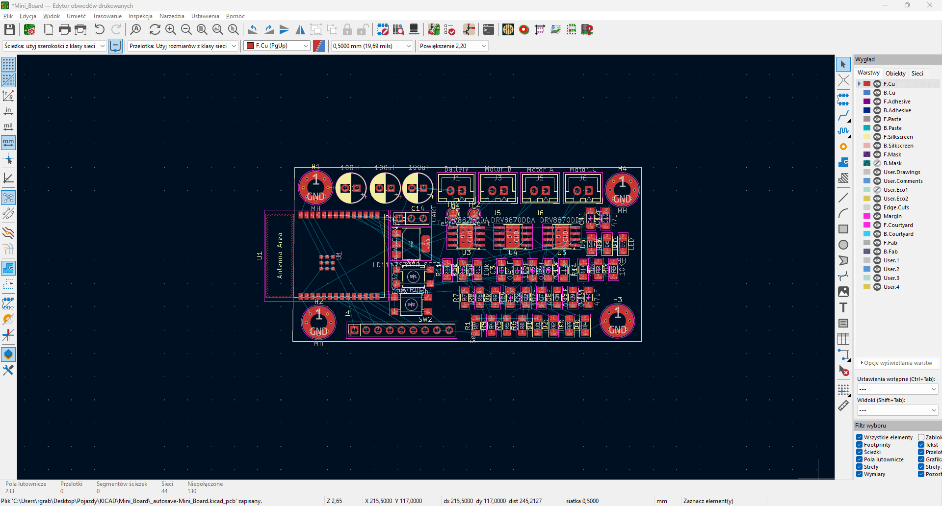The height and width of the screenshot is (506, 942).
Task: Click the Save board icon
Action: pyautogui.click(x=9, y=30)
